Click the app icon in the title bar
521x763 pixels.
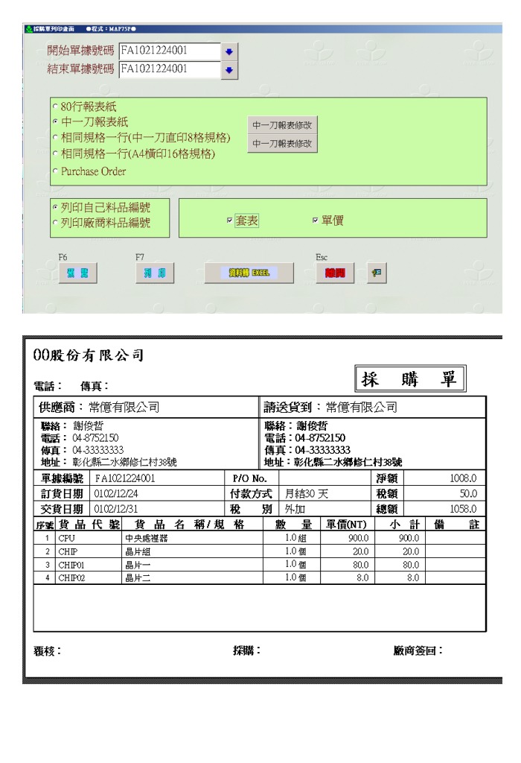tap(29, 29)
